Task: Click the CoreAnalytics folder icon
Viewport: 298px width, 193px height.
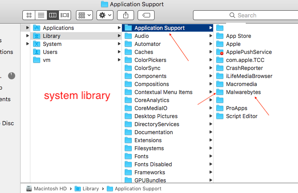Action: [x=128, y=100]
